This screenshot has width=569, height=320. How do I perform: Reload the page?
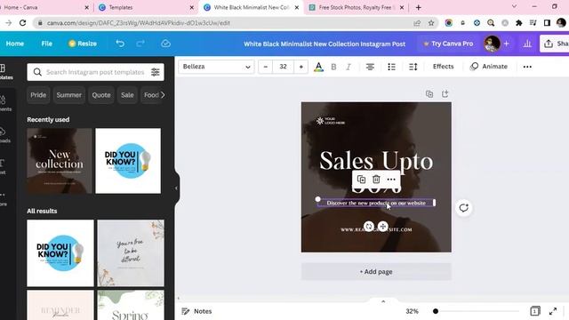(x=22, y=23)
